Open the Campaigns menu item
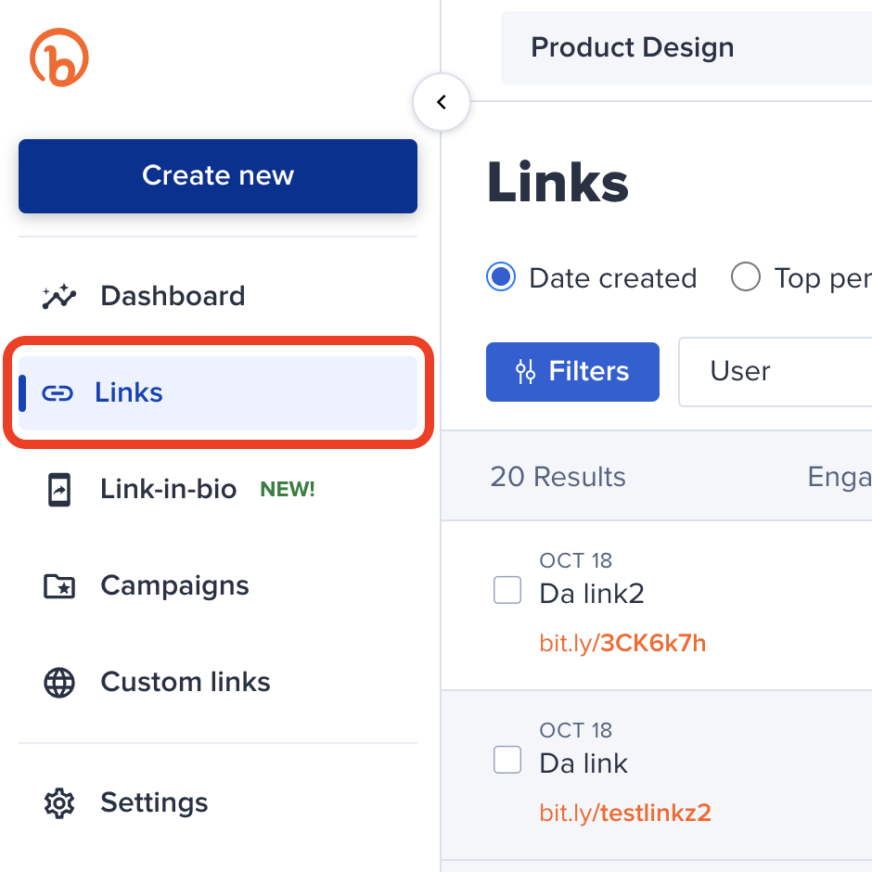 pyautogui.click(x=174, y=586)
